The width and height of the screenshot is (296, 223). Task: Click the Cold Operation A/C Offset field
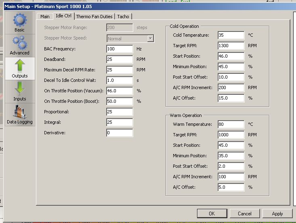click(x=231, y=98)
